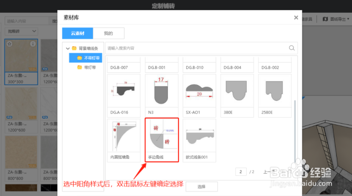Select the 380E profile thumbnail
The width and height of the screenshot is (352, 196).
tap(237, 91)
